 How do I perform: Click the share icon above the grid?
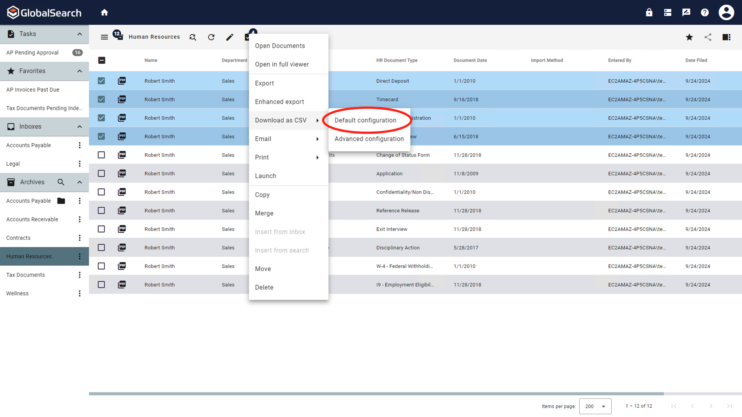click(x=708, y=37)
